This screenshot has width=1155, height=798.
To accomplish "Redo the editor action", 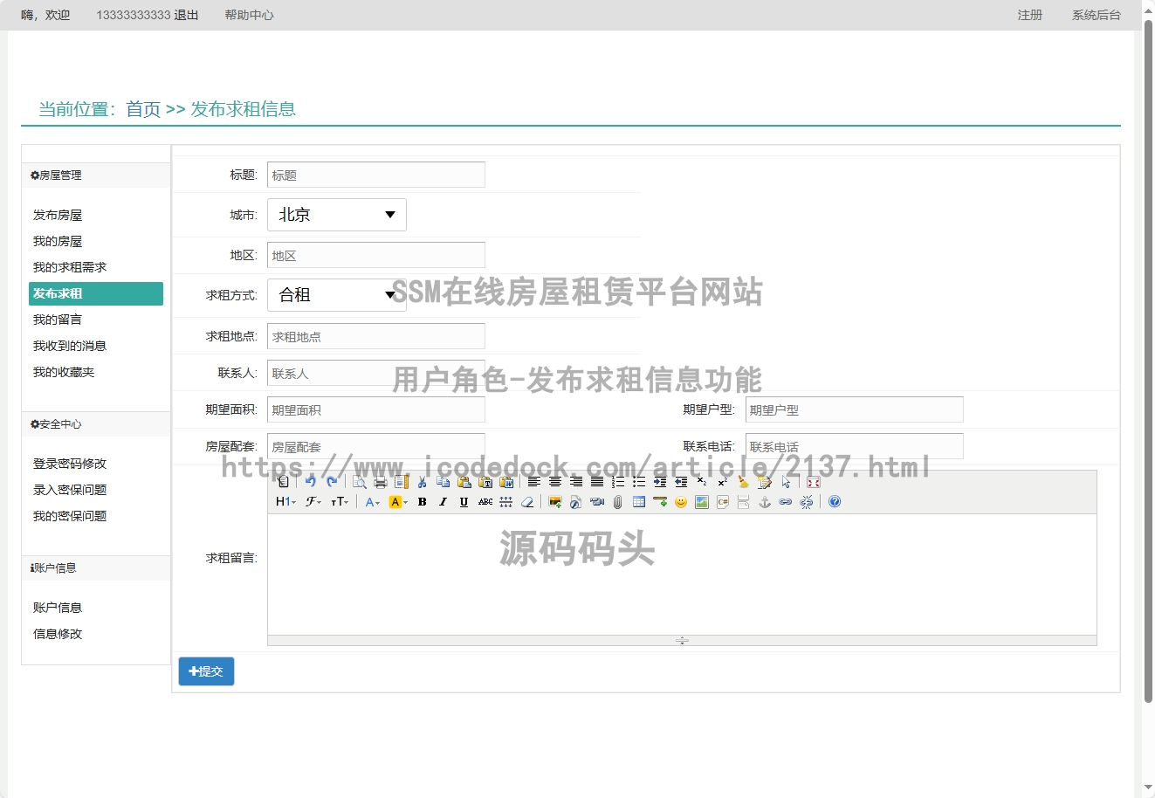I will click(x=332, y=482).
